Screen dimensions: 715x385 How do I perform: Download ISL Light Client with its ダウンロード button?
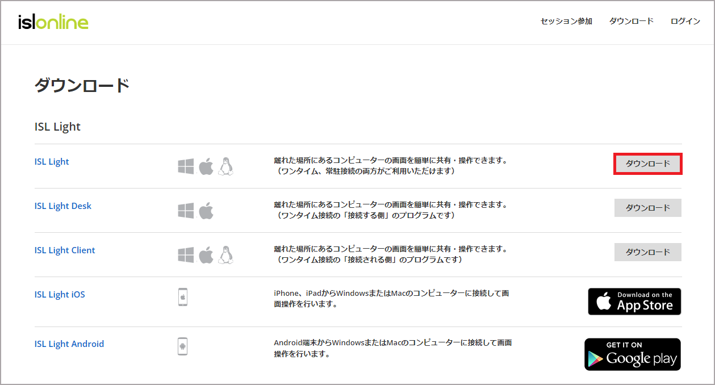648,252
